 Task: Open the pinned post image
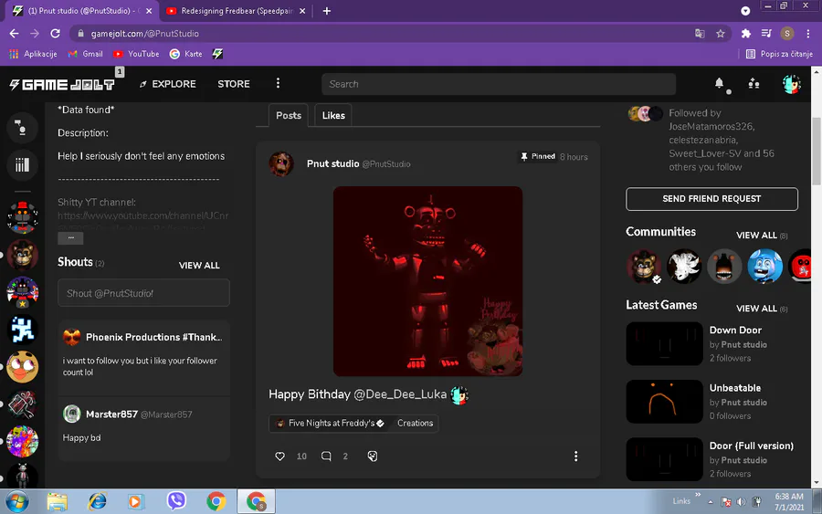click(427, 281)
